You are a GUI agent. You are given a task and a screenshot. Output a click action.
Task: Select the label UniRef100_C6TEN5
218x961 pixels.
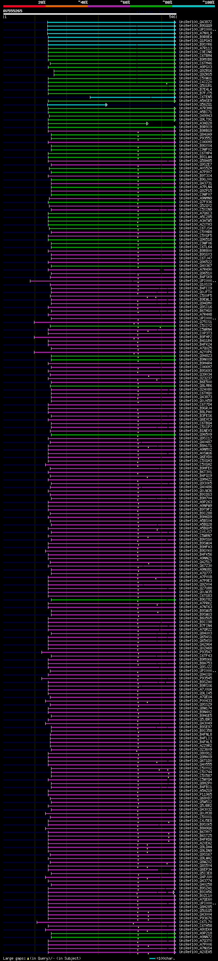(196, 97)
